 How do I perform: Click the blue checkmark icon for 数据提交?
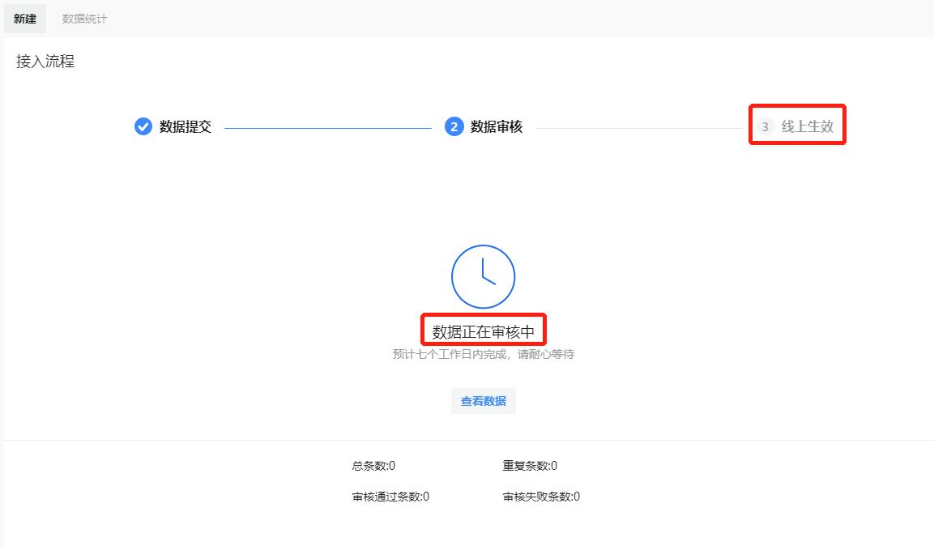(x=143, y=126)
